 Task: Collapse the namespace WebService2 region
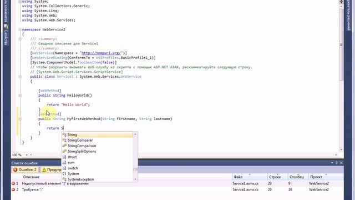pyautogui.click(x=20, y=29)
